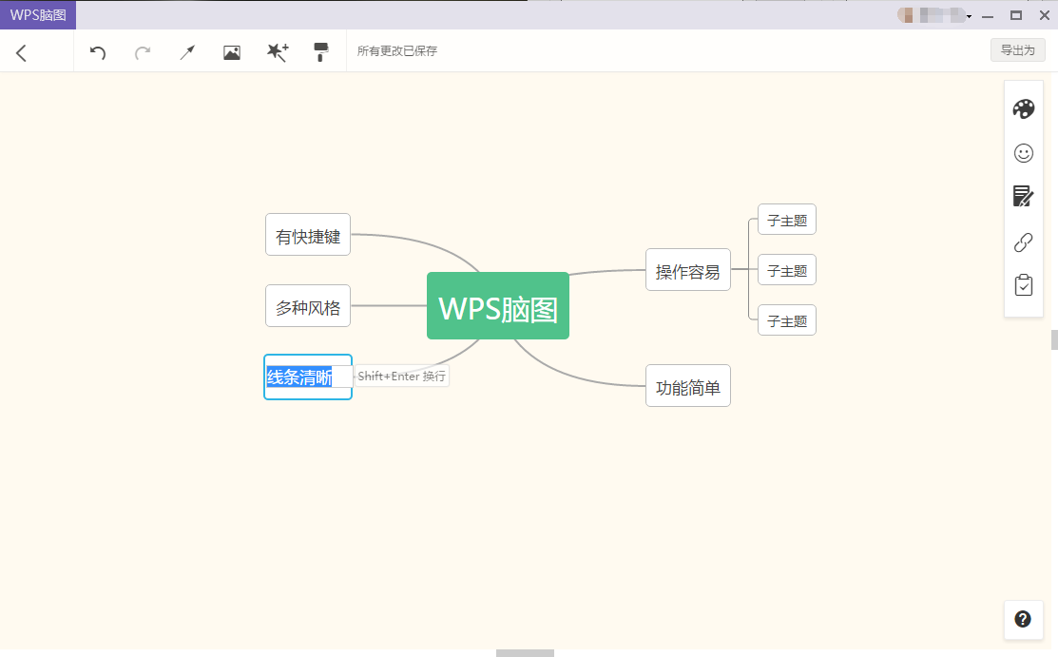This screenshot has width=1058, height=657.
Task: Insert a picture with the image icon
Action: 231,52
